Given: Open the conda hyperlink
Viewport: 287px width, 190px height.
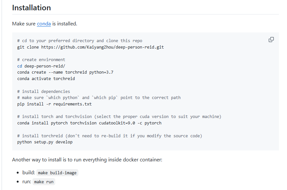Looking at the screenshot, I should (44, 23).
